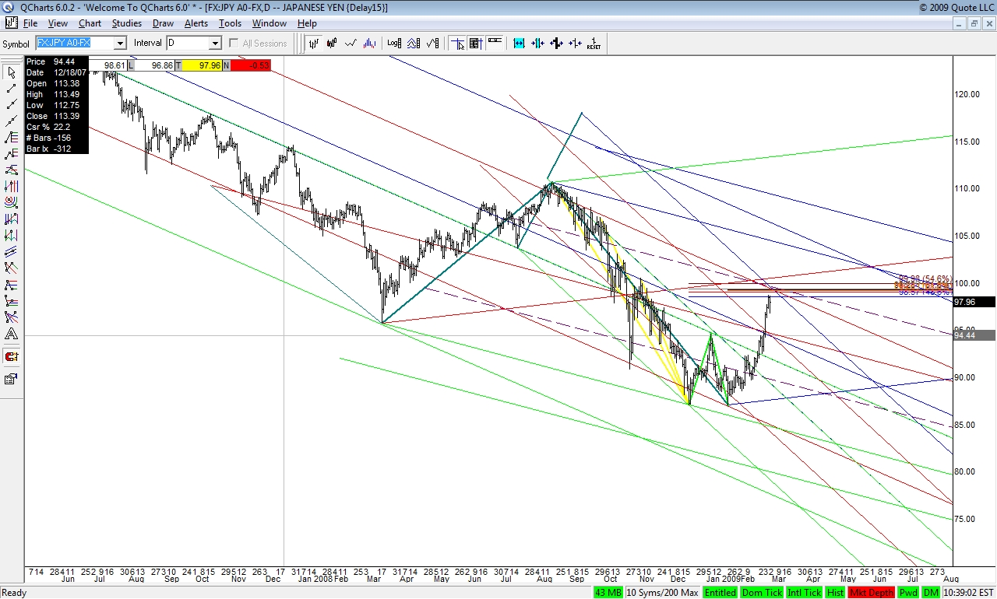Toggle the crosshair cursor tool

click(456, 44)
